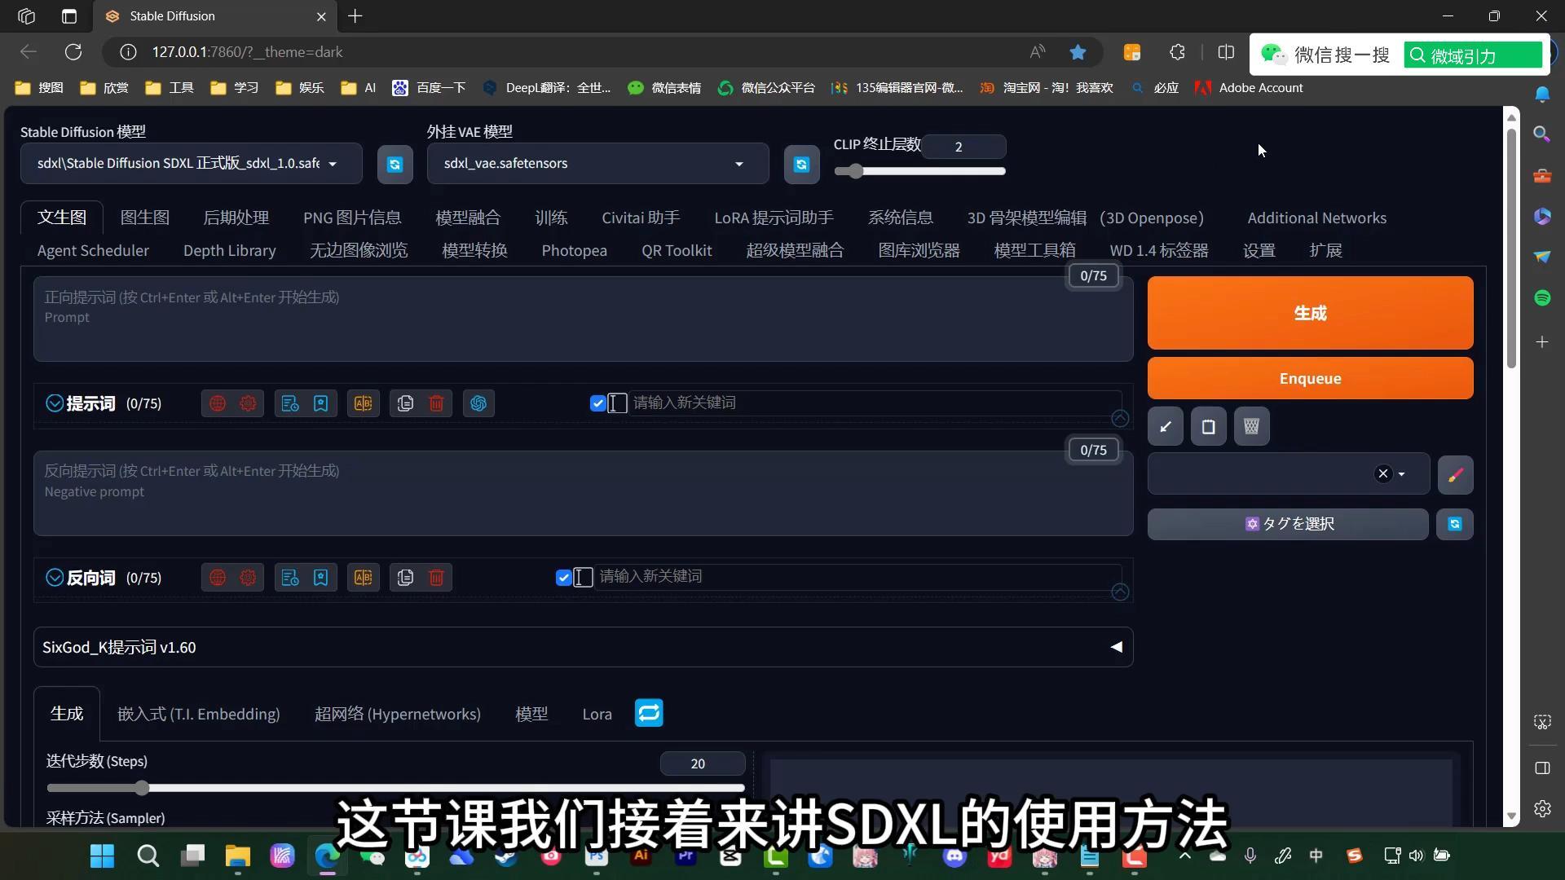
Task: Click the copy icon in the 提示词 row
Action: click(x=406, y=403)
